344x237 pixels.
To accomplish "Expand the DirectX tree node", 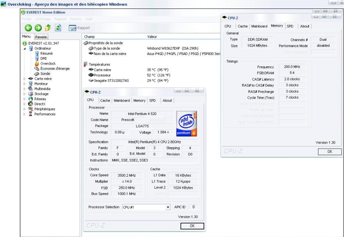I will 24,104.
